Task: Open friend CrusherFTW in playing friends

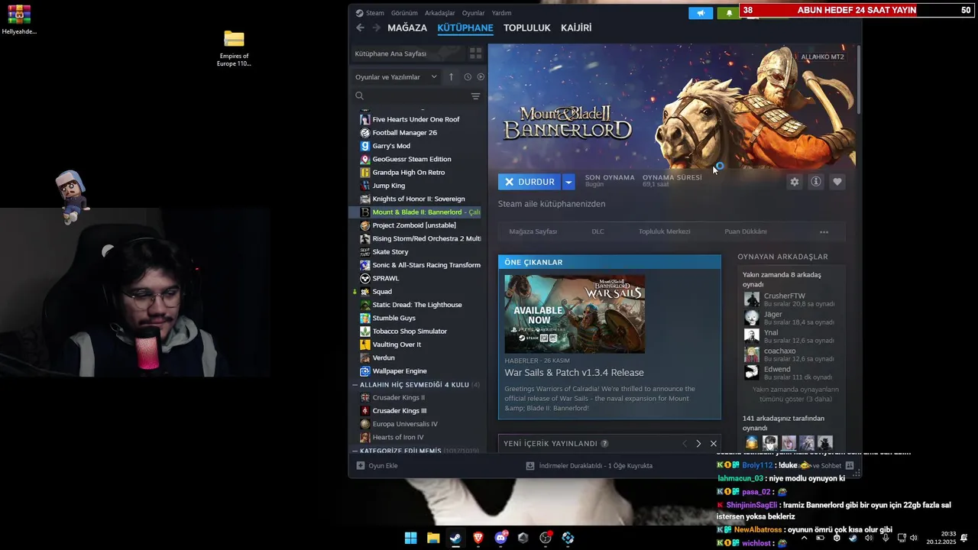Action: pyautogui.click(x=792, y=299)
